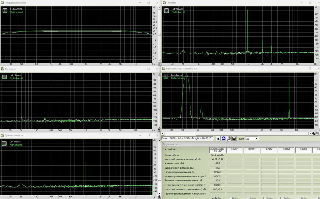Minimize the Intermodulation distortion test window
The height and width of the screenshot is (199, 320).
(302, 69)
